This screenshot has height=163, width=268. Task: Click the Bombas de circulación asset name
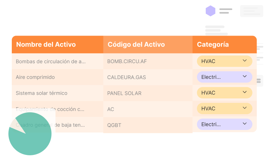(50, 62)
